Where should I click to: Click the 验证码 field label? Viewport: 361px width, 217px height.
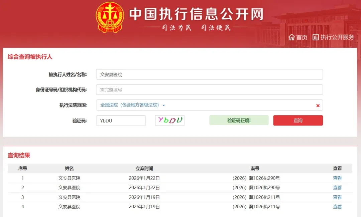80,121
